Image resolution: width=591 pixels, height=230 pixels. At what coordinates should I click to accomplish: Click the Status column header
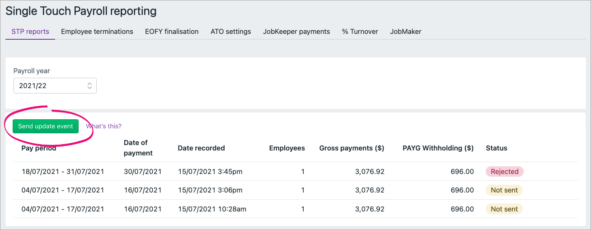(496, 148)
